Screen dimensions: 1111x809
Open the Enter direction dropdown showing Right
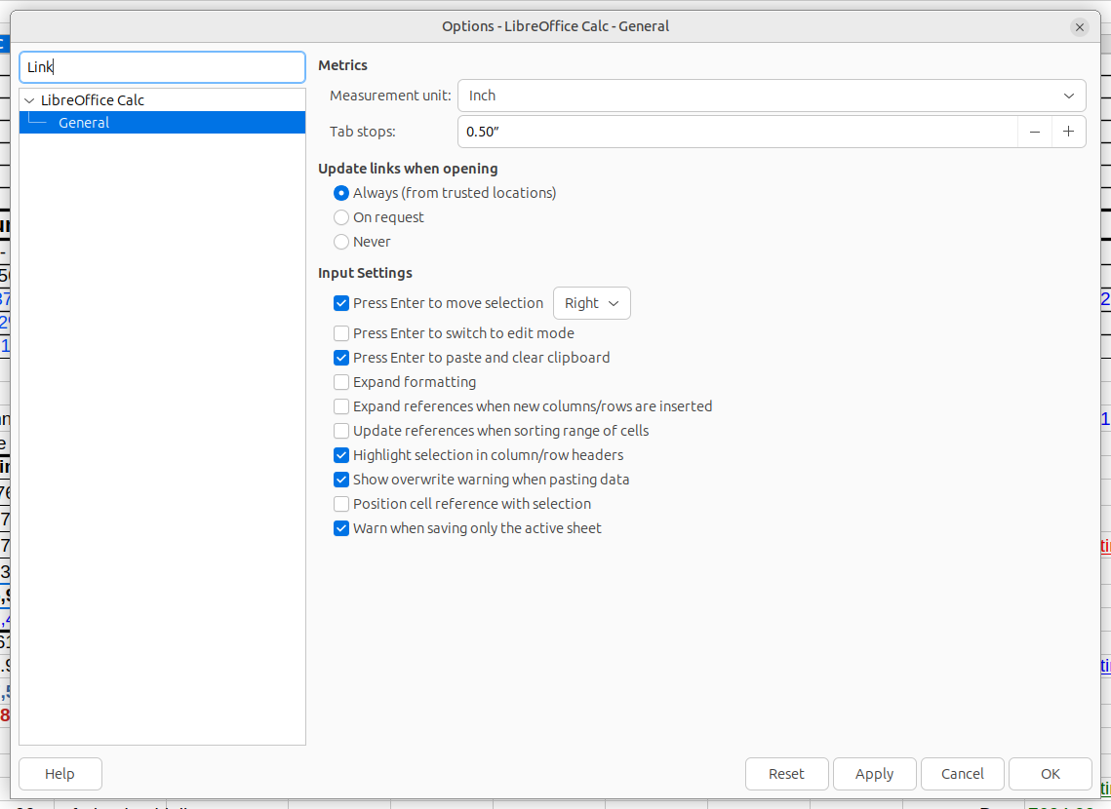pos(592,303)
